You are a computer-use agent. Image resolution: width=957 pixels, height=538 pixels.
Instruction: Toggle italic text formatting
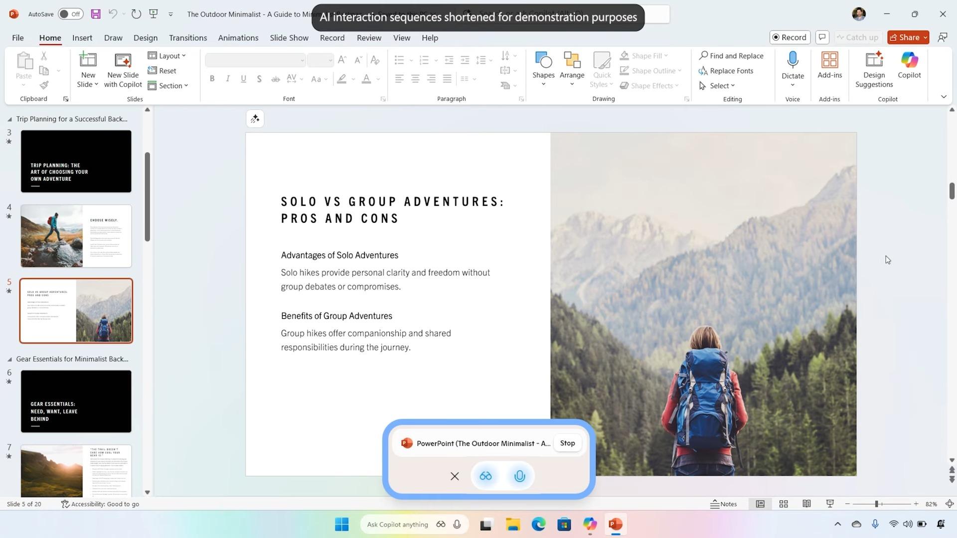point(228,78)
